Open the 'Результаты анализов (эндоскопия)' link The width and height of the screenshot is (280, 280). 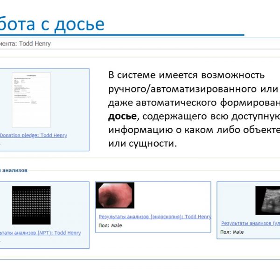pos(154,217)
